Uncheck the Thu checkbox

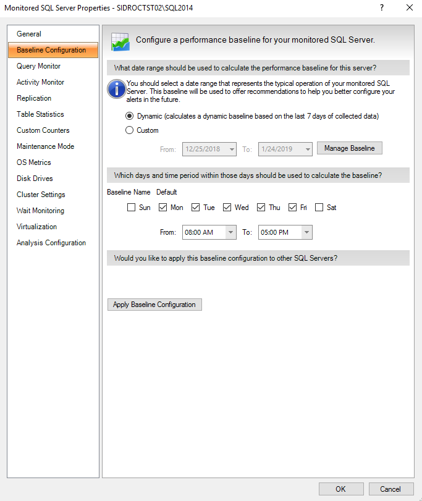click(261, 208)
